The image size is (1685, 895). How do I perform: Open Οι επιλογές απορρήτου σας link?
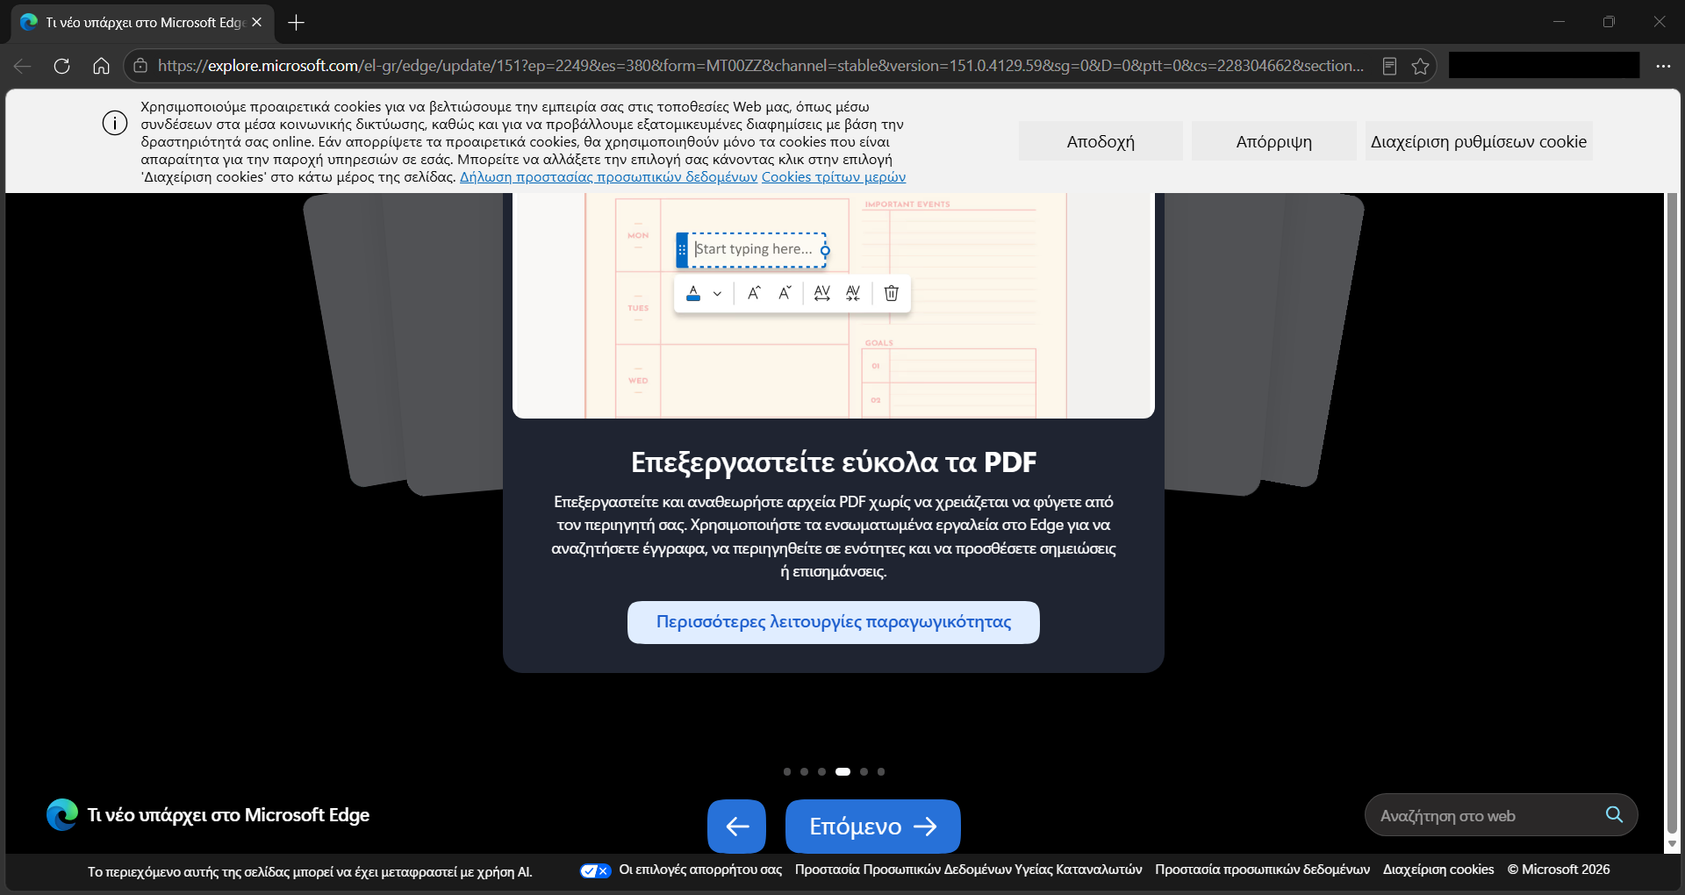point(700,870)
